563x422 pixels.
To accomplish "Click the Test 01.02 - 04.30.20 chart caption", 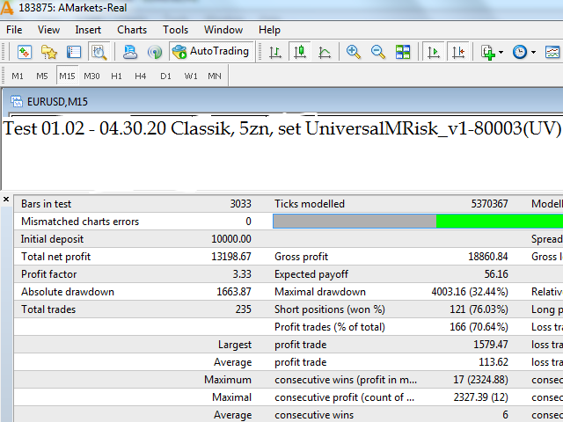I will coord(281,128).
